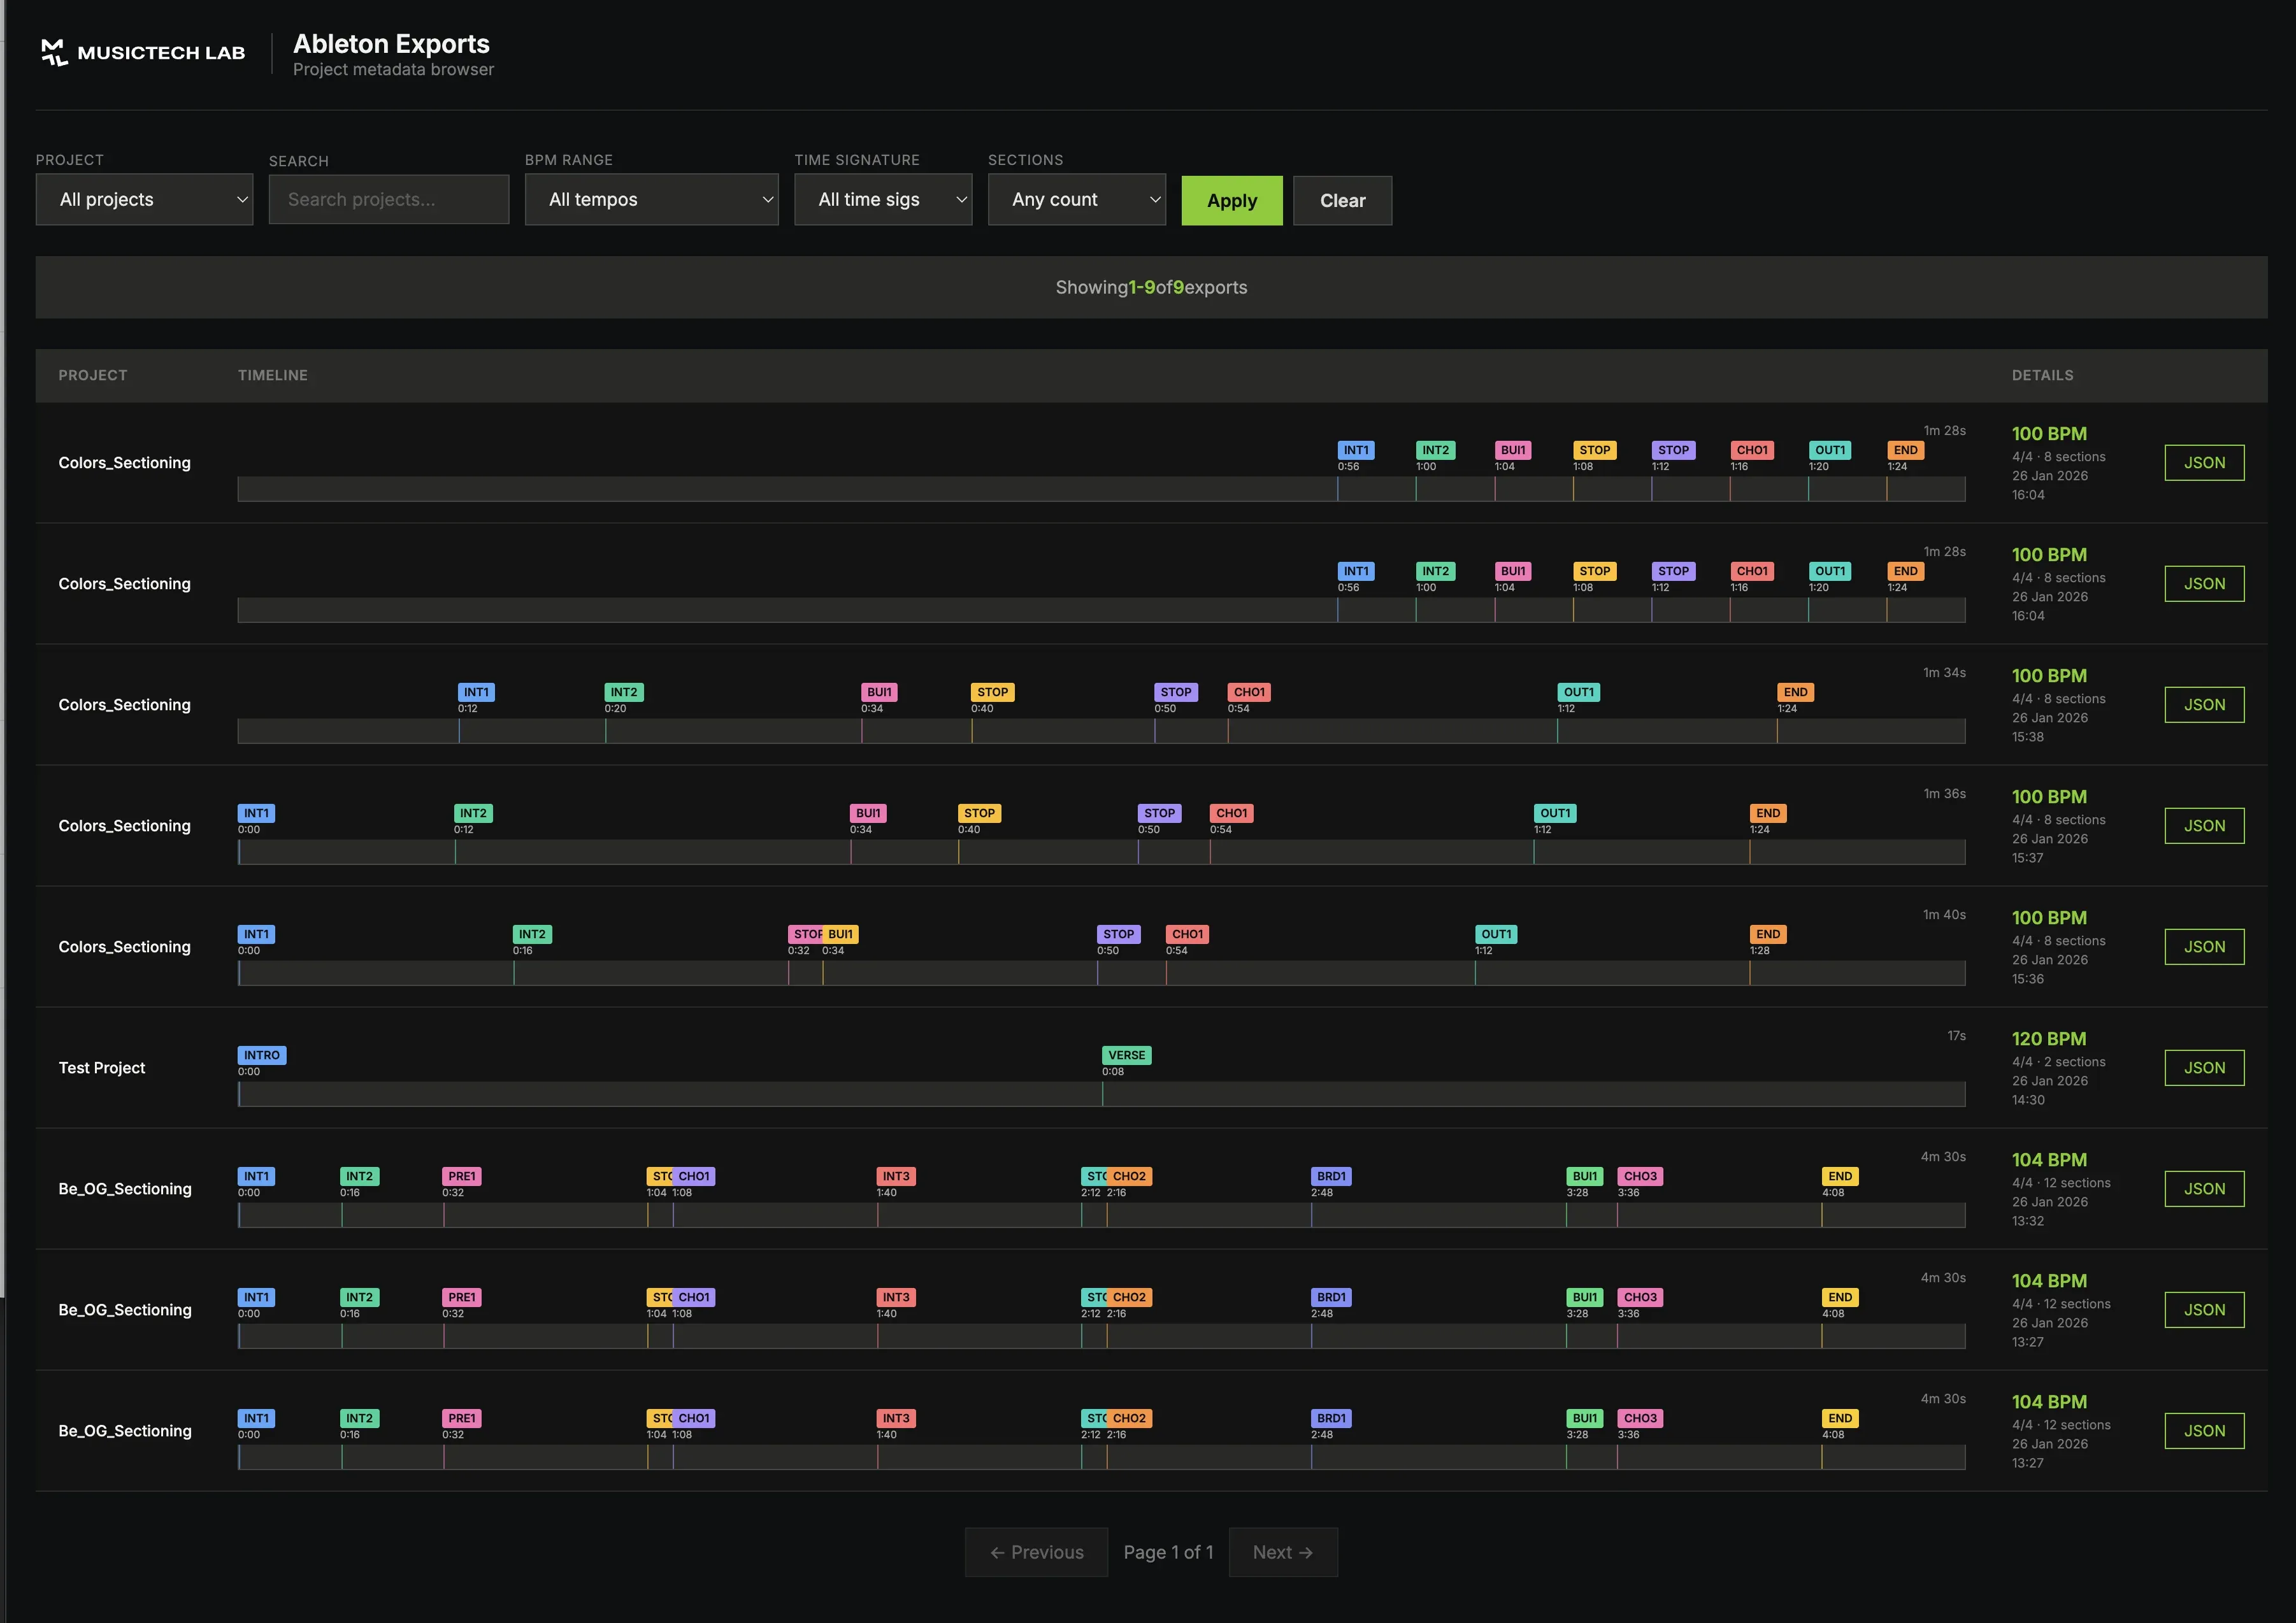Clear all active filters
Screen dimensions: 2296x1623
1342,200
